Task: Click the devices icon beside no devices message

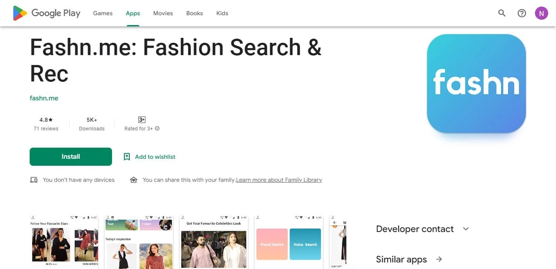Action: coord(34,180)
